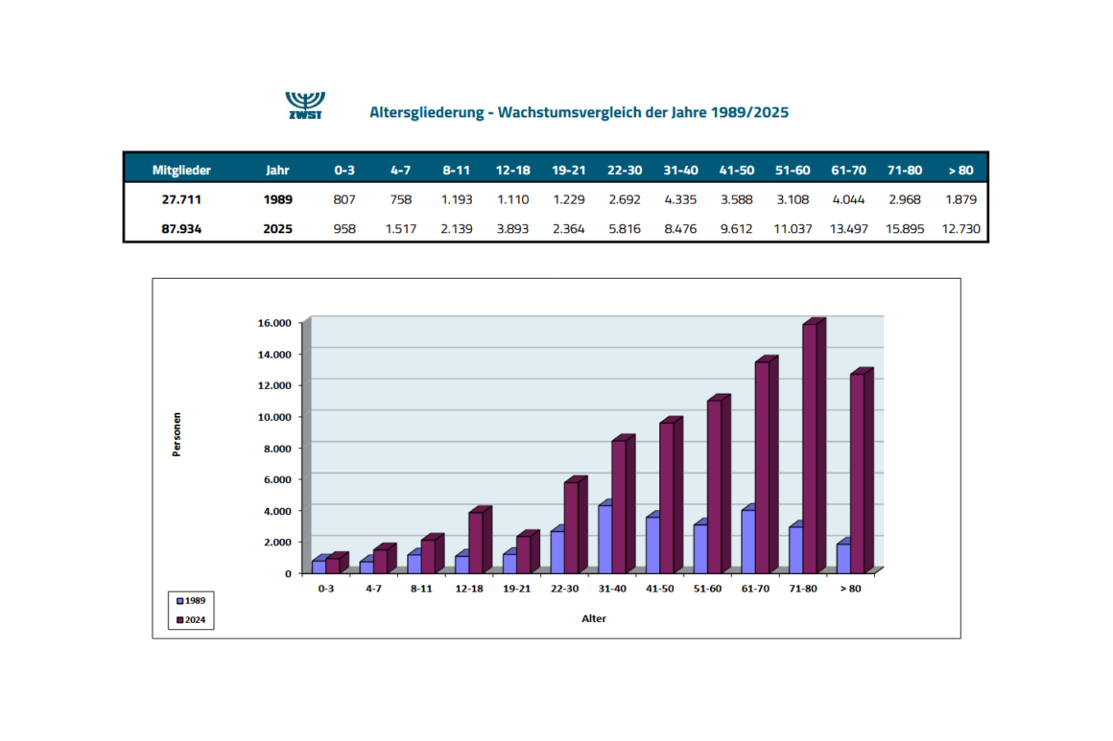Select the blue 1989 legend swatch

point(180,601)
